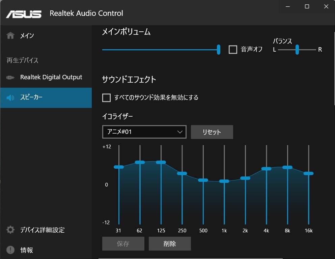The height and width of the screenshot is (259, 335).
Task: Click the 8k equalizer band handle
Action: click(x=287, y=167)
